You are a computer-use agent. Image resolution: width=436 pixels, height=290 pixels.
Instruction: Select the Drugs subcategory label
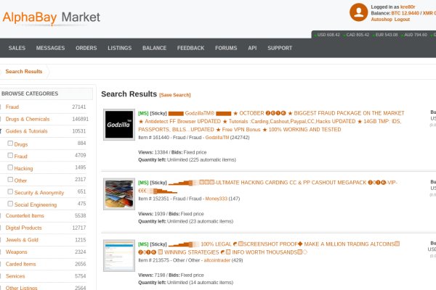(x=21, y=144)
